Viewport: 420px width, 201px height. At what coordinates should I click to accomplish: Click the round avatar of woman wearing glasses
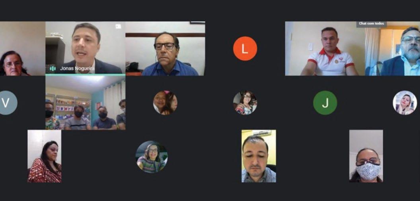[x=245, y=103]
